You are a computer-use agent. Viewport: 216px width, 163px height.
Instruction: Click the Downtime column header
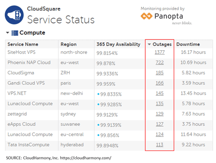[x=188, y=44]
